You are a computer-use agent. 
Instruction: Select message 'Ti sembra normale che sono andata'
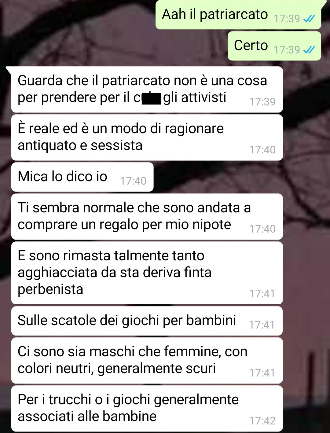(x=147, y=217)
